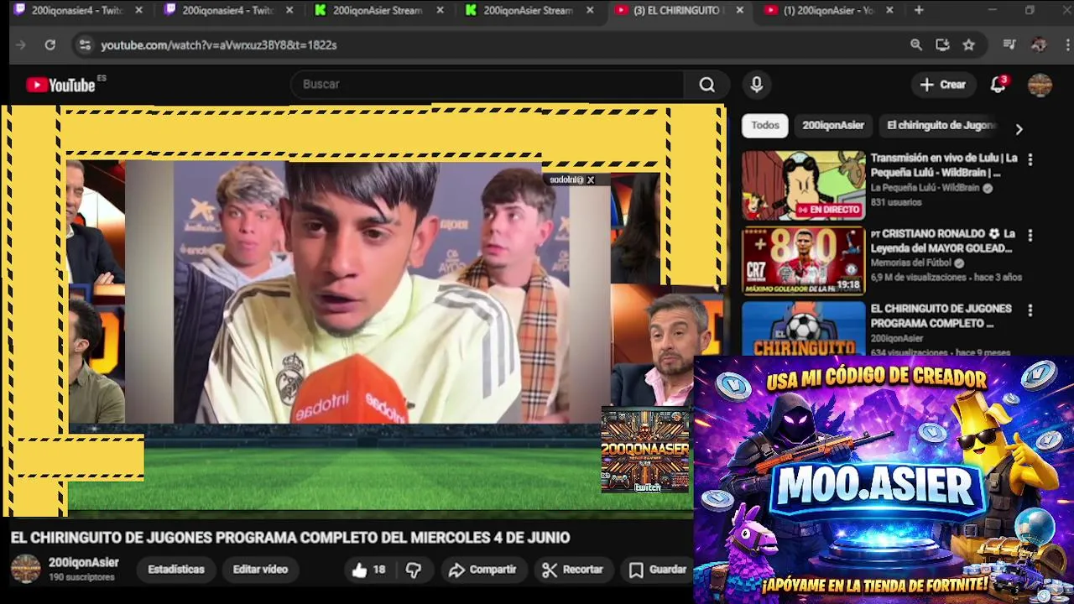Click the Guardar save button
The width and height of the screenshot is (1074, 604).
pos(659,570)
